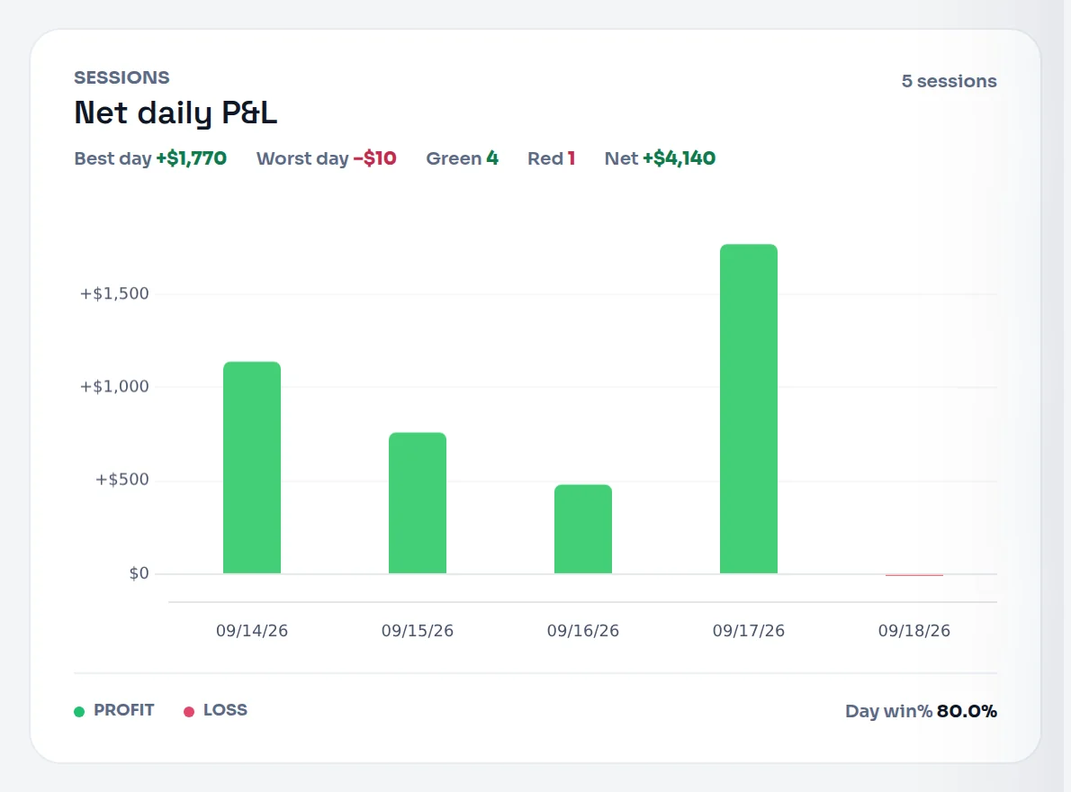Screen dimensions: 1071x792
Task: Click the 09/14/26 profit bar
Action: (x=252, y=468)
